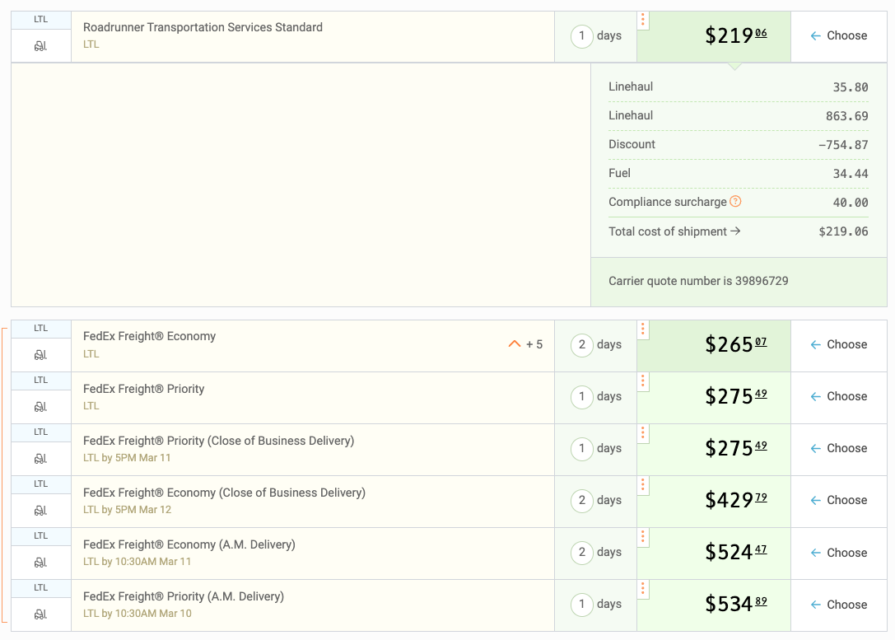The image size is (895, 640).
Task: Click the LTL badge above the Roadrunner truck icon
Action: click(40, 18)
